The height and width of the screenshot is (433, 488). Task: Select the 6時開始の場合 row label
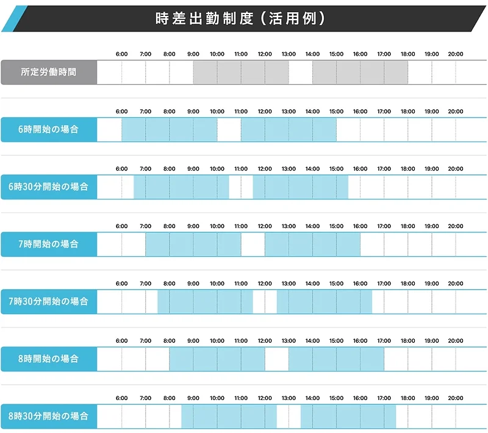[x=49, y=129]
